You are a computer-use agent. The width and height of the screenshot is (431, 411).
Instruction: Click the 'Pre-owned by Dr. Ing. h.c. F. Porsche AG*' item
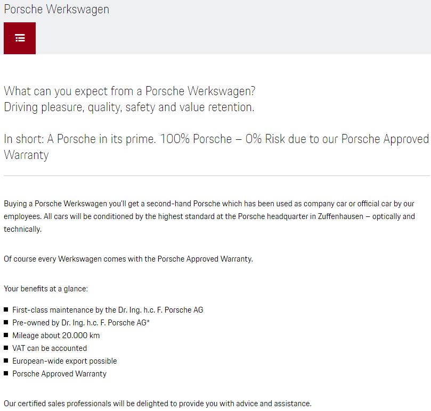tap(81, 323)
